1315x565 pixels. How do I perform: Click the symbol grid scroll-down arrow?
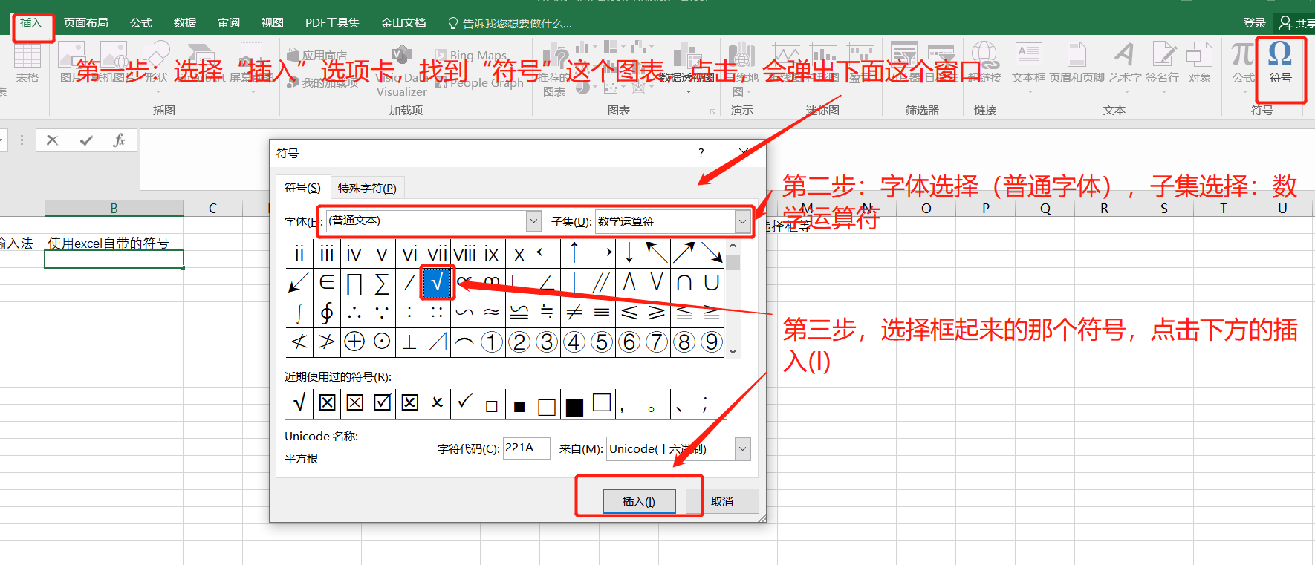(733, 351)
